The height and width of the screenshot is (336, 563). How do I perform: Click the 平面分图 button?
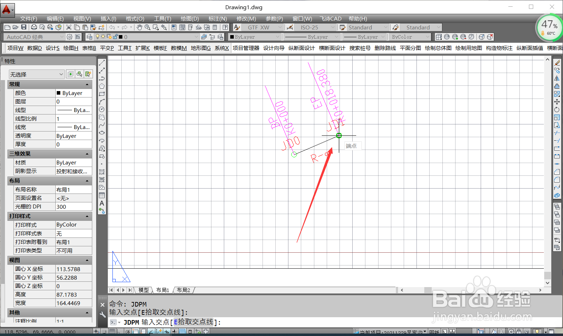(x=410, y=48)
